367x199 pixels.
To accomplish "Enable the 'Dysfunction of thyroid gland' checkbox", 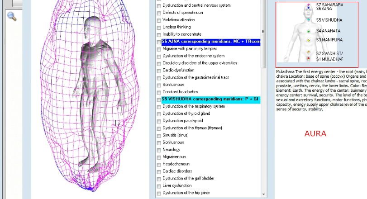I will point(158,114).
